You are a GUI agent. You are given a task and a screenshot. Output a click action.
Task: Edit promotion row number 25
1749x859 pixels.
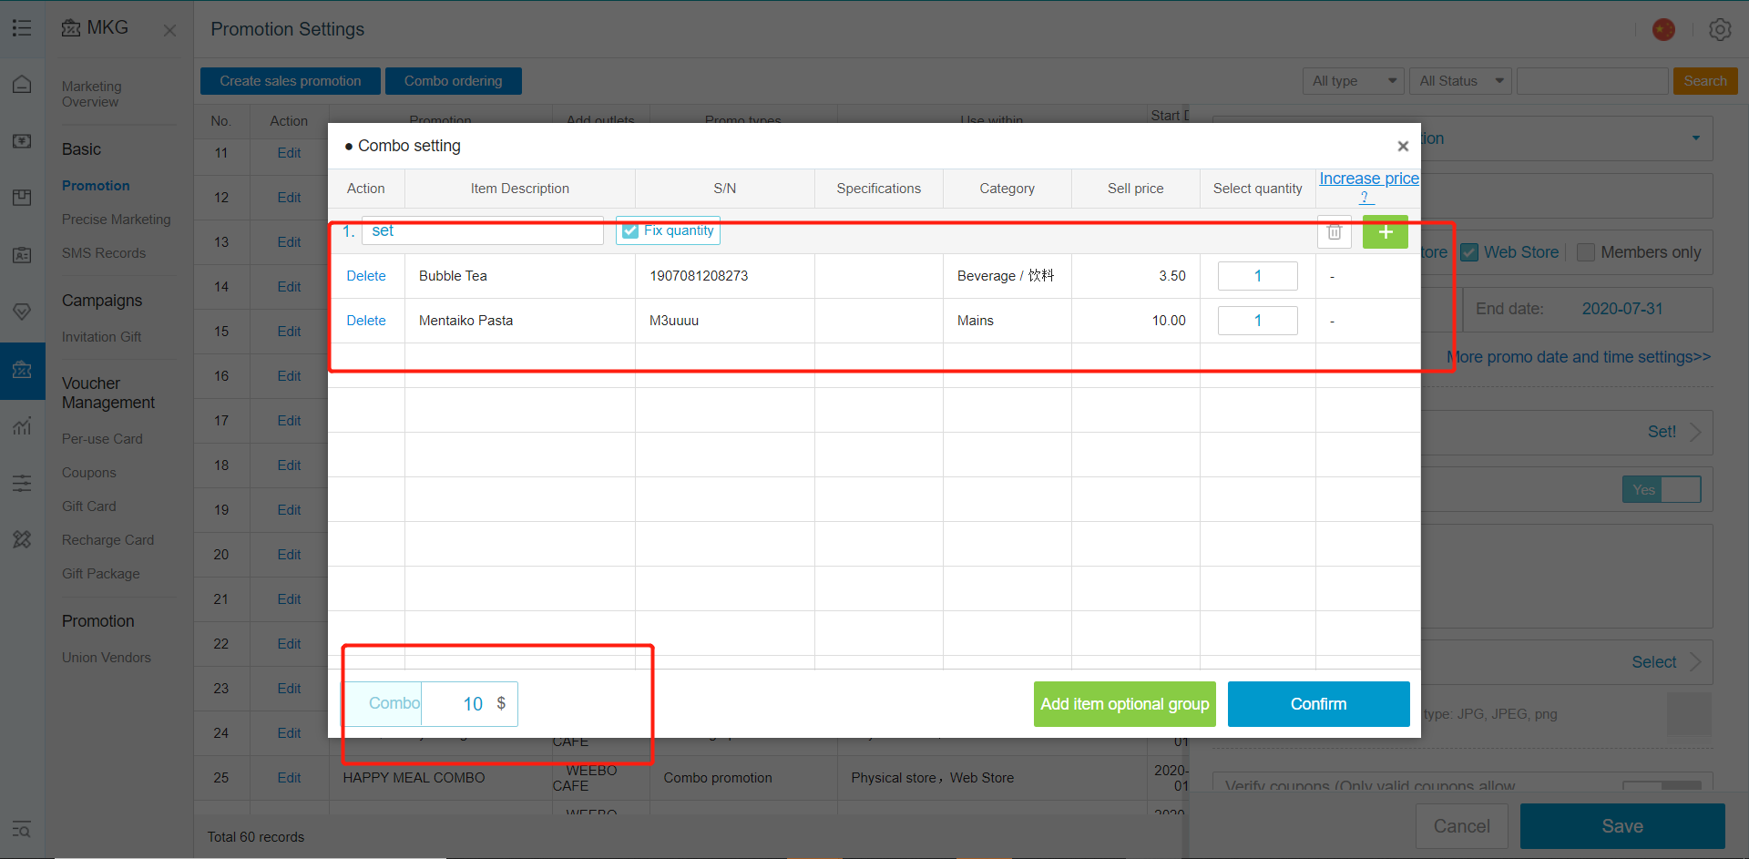click(289, 778)
